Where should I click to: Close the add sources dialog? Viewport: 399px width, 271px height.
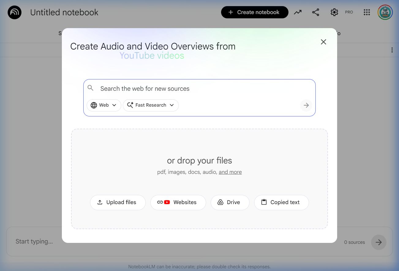click(323, 42)
